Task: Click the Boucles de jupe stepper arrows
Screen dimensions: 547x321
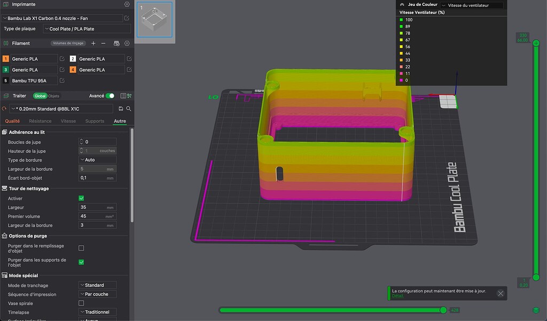Action: pyautogui.click(x=81, y=142)
